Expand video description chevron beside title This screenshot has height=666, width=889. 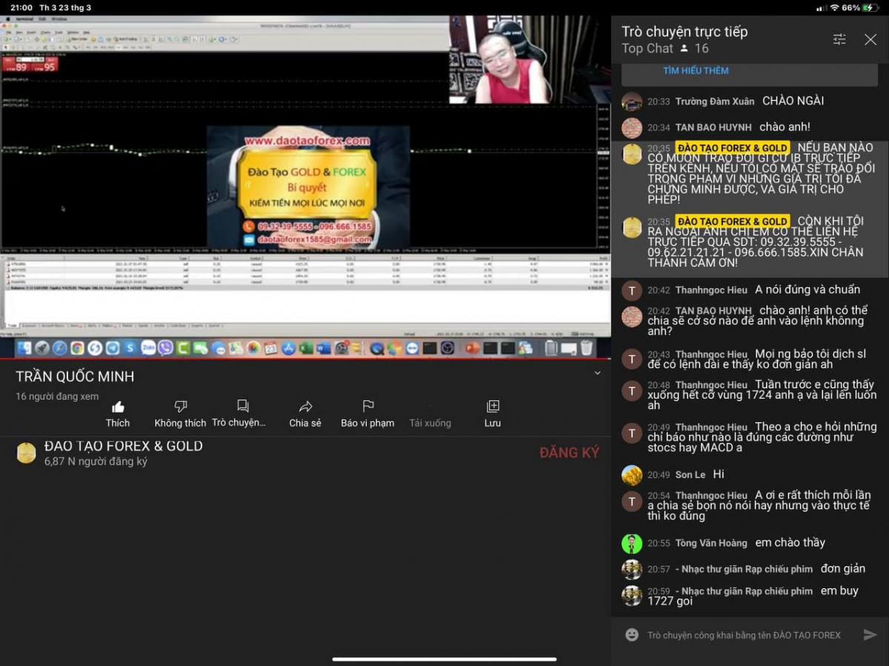click(x=597, y=373)
